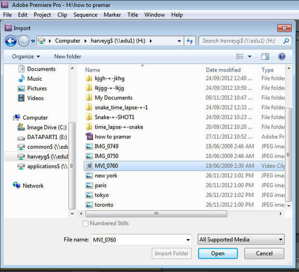
Task: Select common$ network drive in sidebar
Action: point(43,147)
